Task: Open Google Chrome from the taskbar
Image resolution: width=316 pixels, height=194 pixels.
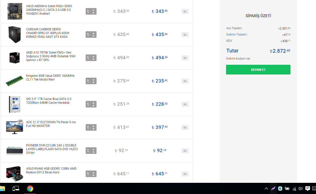Action: tap(30, 189)
